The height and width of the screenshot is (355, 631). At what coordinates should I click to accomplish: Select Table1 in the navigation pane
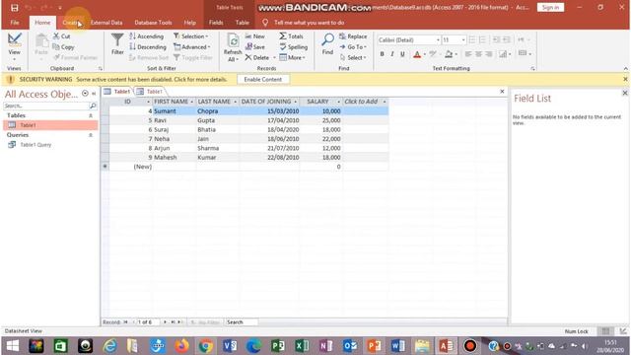(x=50, y=125)
